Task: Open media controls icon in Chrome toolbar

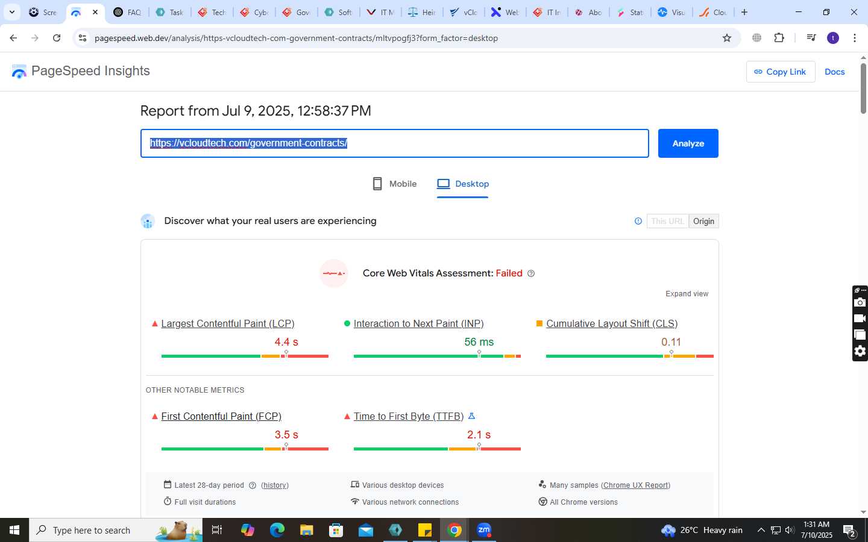Action: pos(811,38)
